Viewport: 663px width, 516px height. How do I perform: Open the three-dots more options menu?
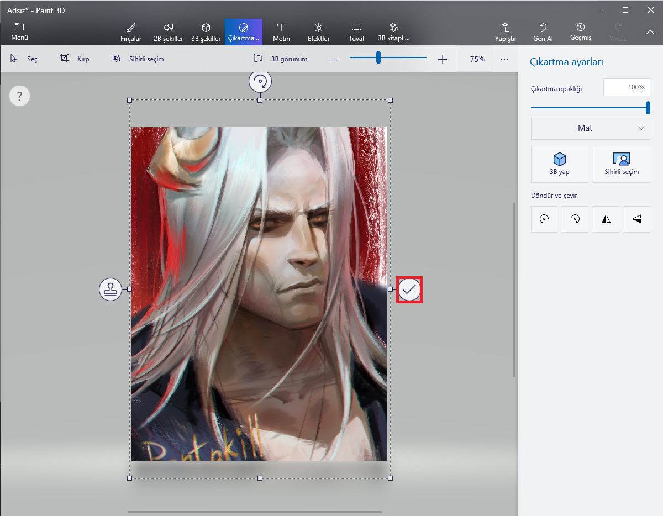click(504, 59)
